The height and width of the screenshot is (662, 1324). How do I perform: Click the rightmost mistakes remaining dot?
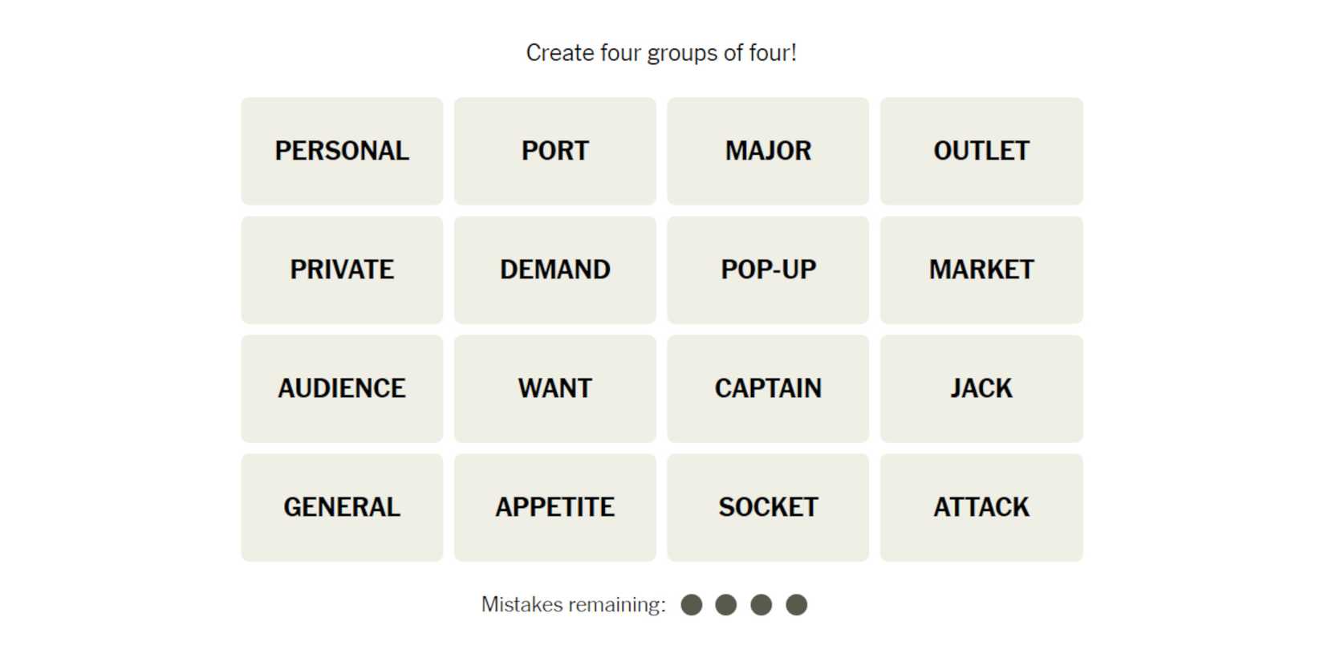796,605
